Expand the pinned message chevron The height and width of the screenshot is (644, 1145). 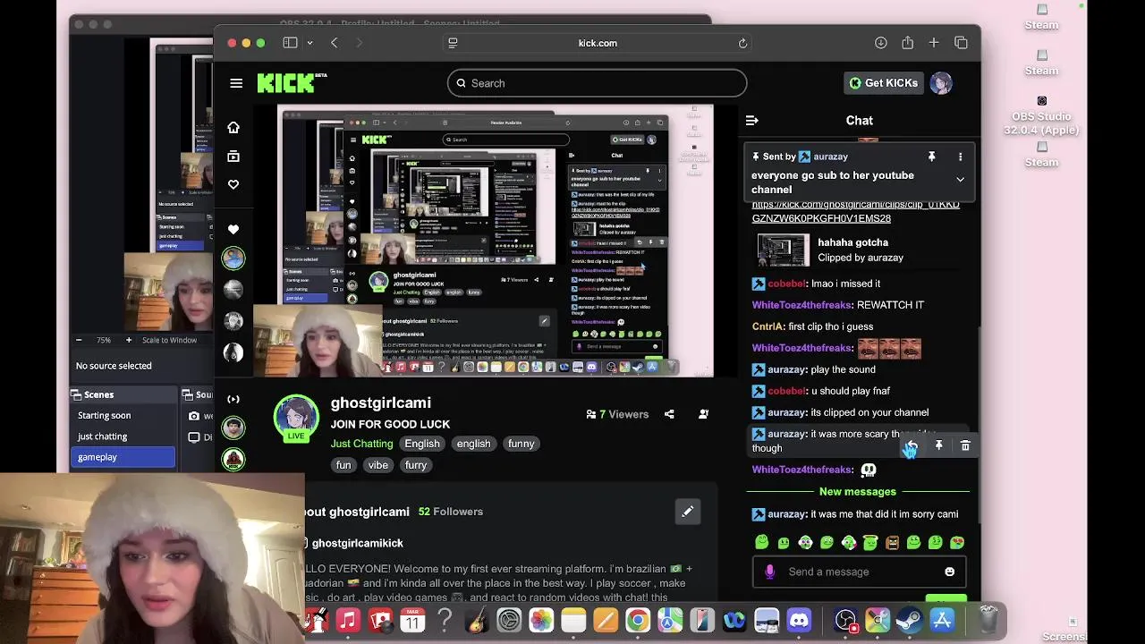[x=960, y=179]
